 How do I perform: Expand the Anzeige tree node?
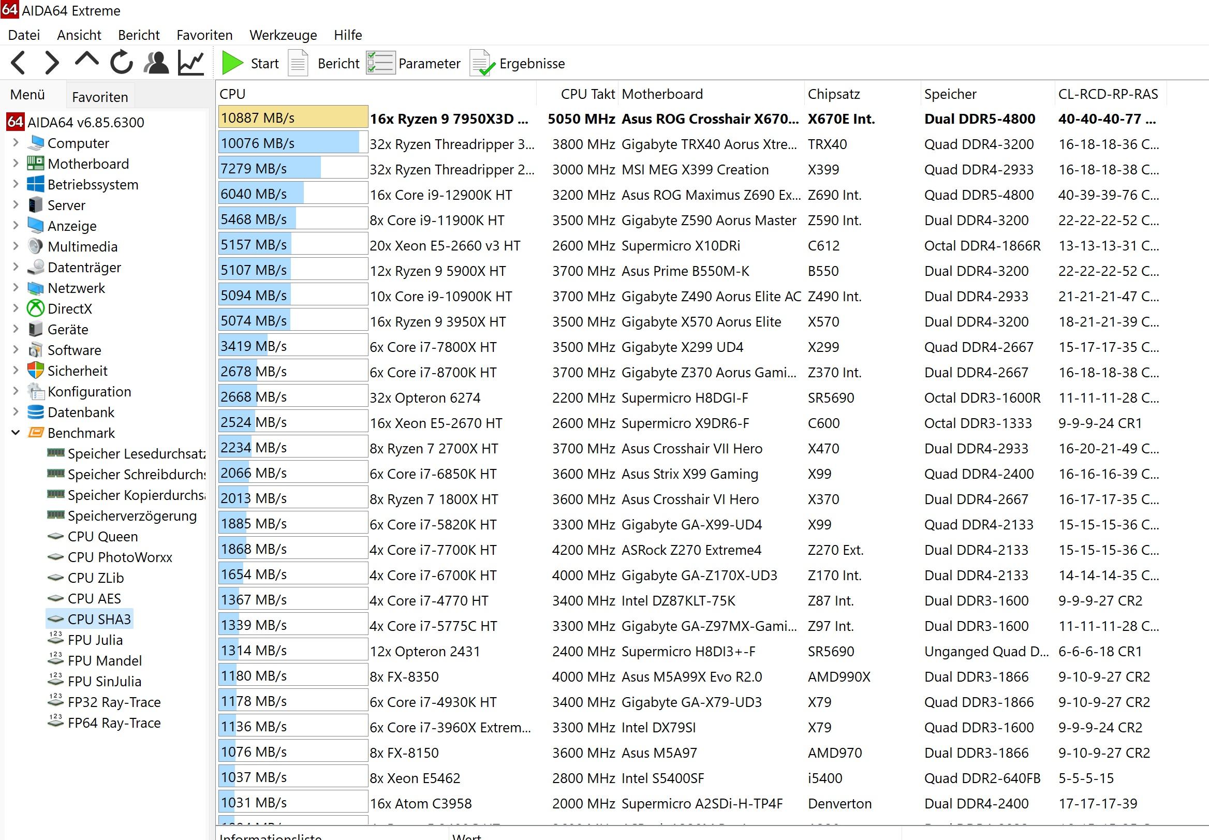tap(15, 225)
